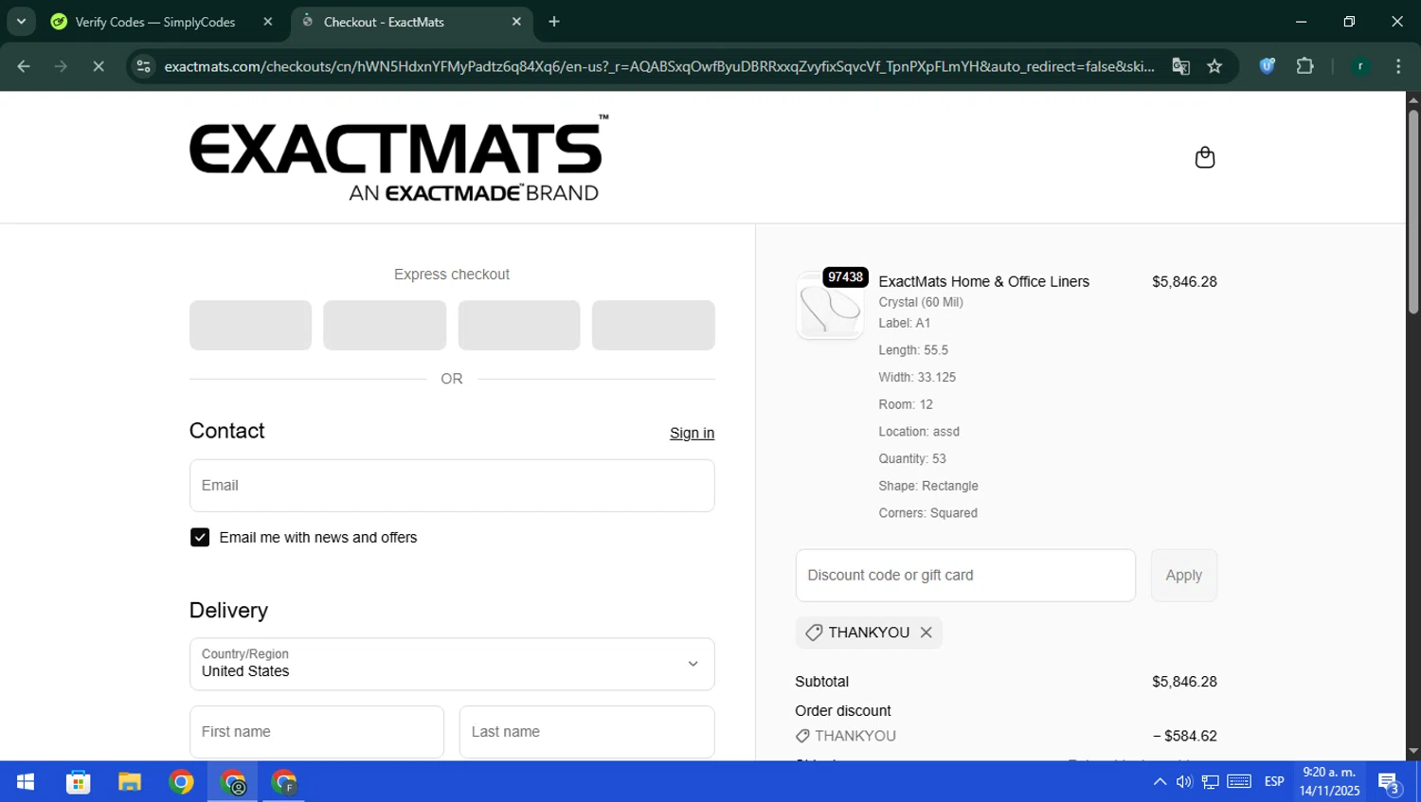The image size is (1421, 802).
Task: Click the Email input field
Action: pyautogui.click(x=452, y=486)
